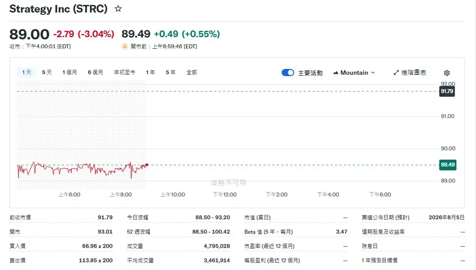
Task: Click the 前收市價 label
Action: [20, 218]
